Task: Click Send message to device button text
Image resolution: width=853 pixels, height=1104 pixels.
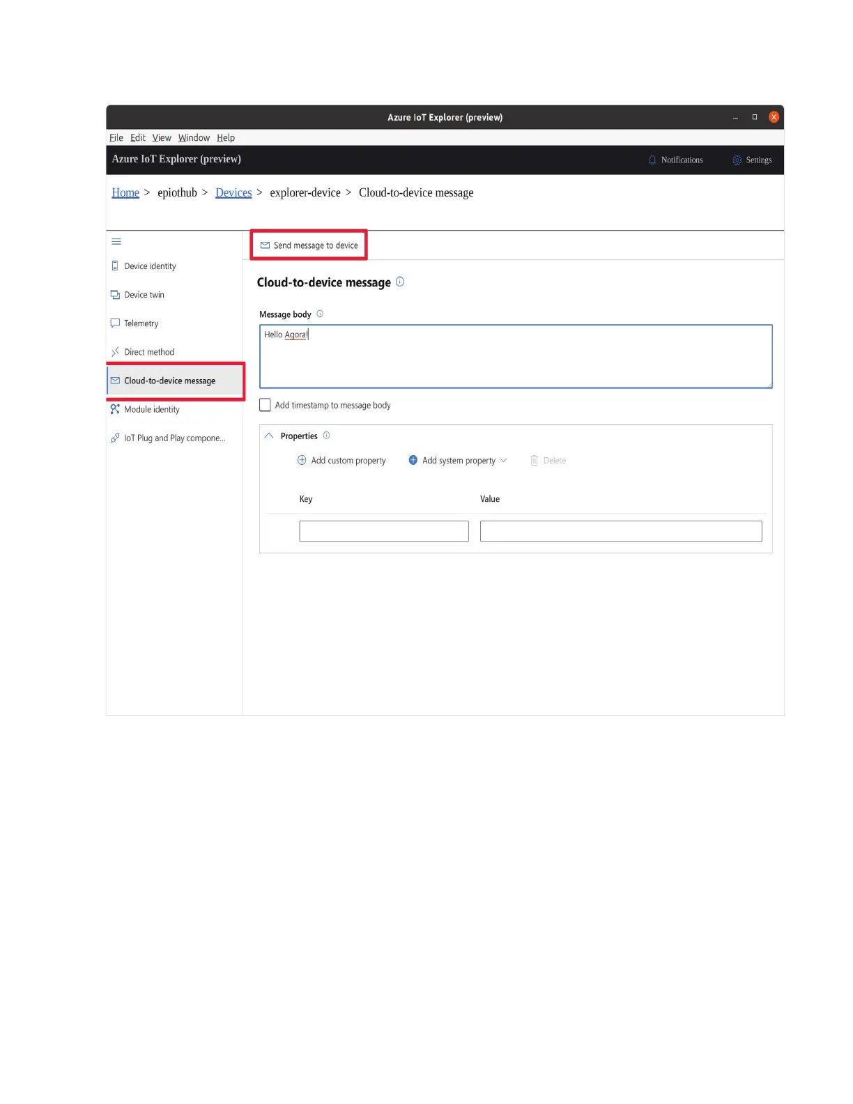Action: pyautogui.click(x=316, y=245)
